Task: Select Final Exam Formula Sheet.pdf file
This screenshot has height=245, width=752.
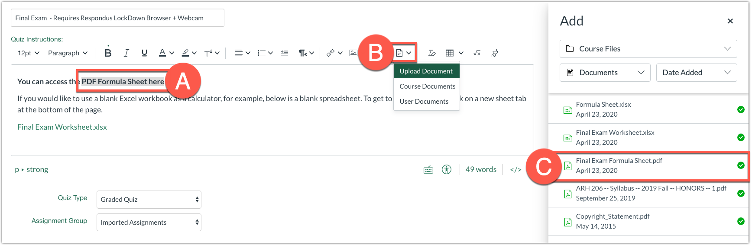Action: pyautogui.click(x=619, y=165)
